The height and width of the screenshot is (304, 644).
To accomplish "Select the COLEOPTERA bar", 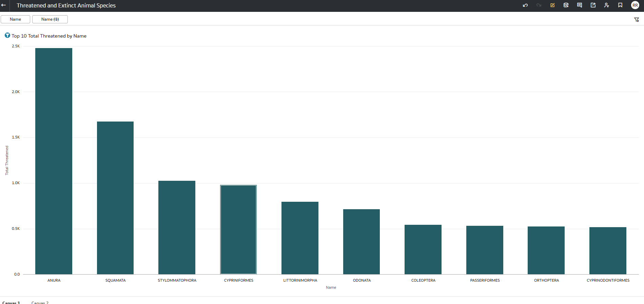I will point(423,249).
